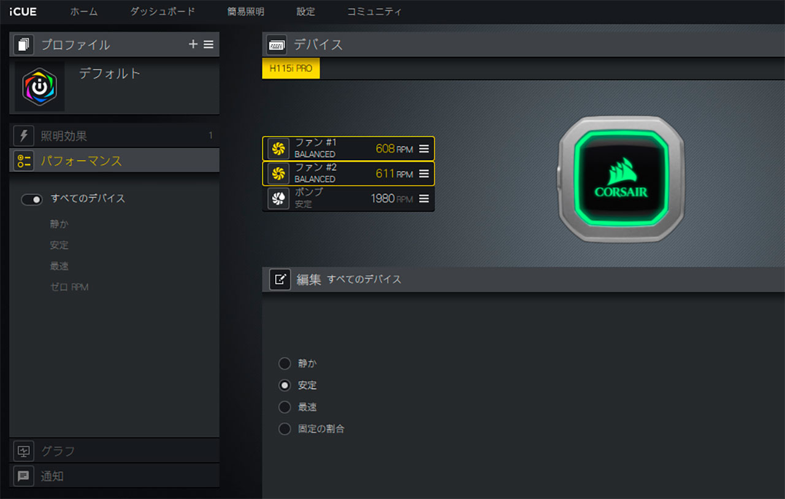Select the 静か radio button

pos(285,363)
